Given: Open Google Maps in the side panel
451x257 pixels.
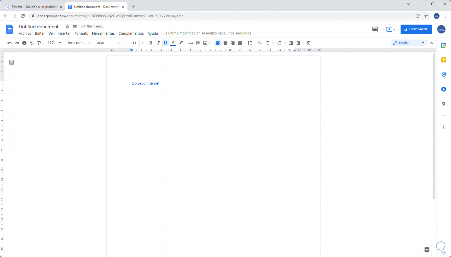Looking at the screenshot, I should coord(444,104).
